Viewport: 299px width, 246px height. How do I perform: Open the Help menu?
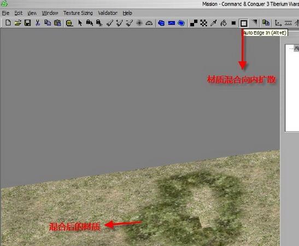point(127,13)
